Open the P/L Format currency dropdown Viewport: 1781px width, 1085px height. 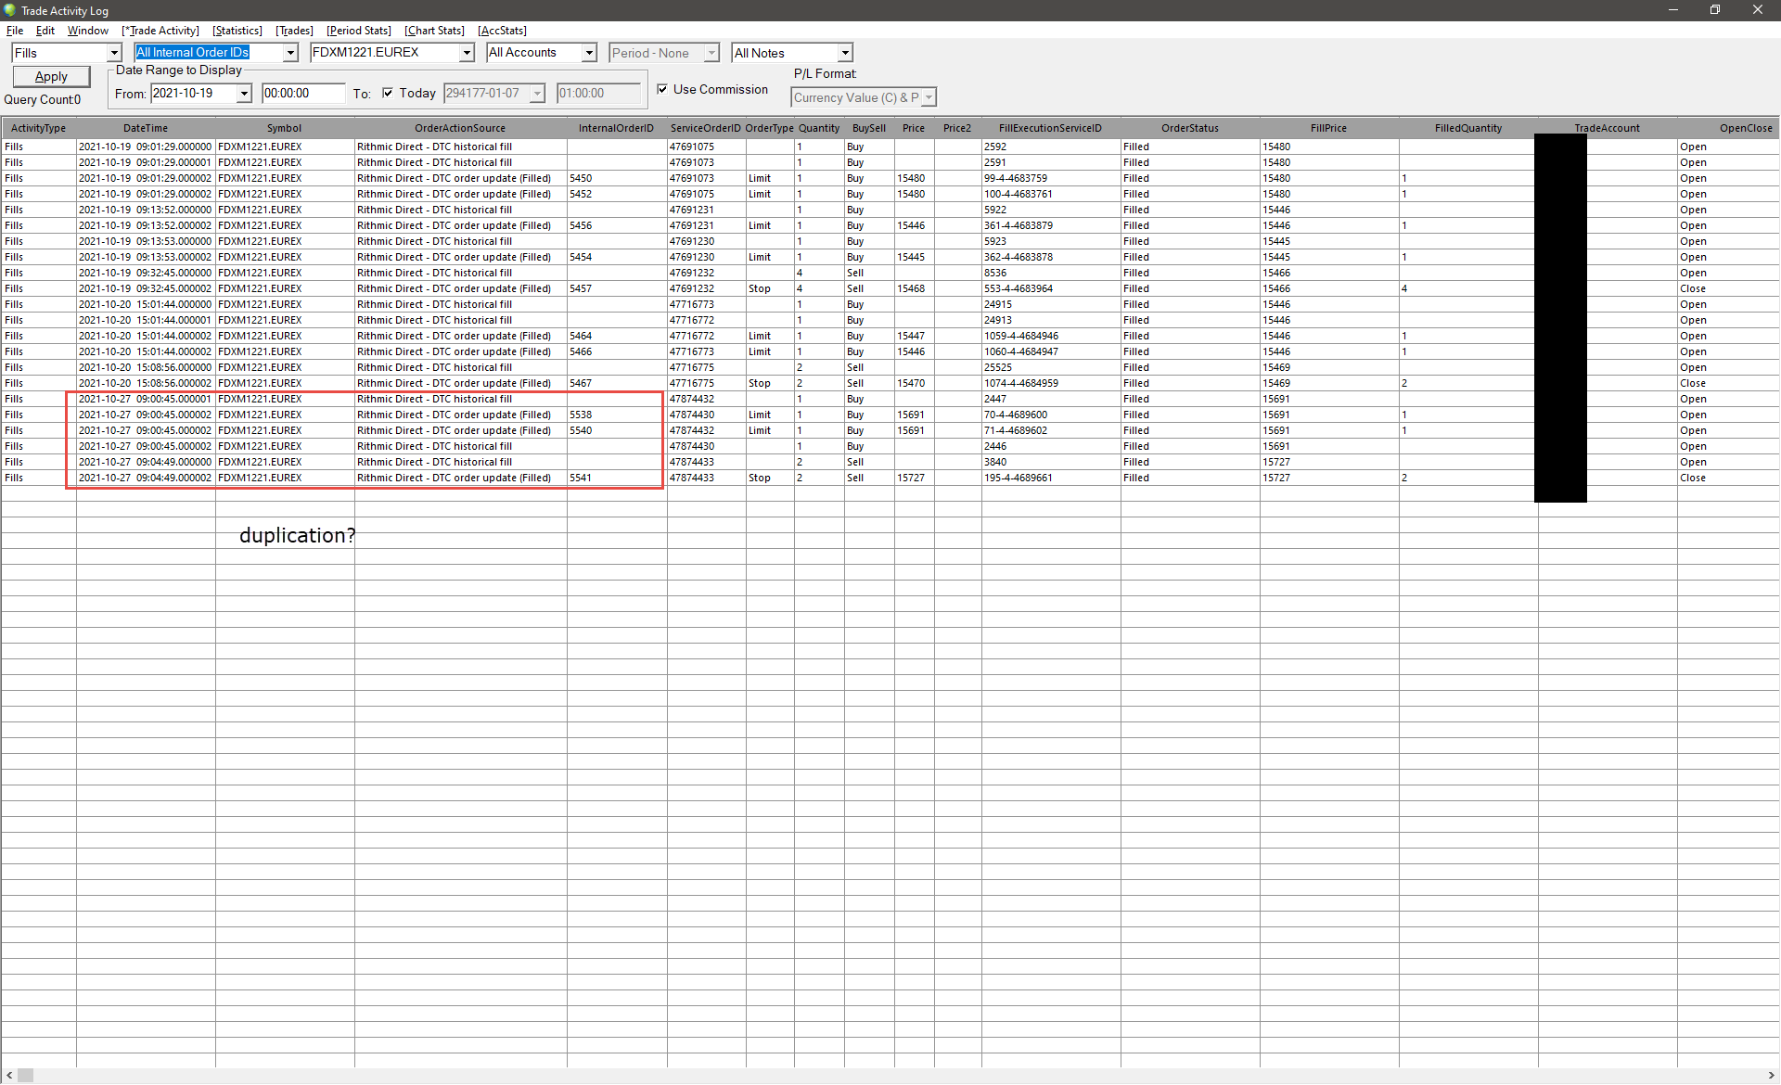point(929,97)
